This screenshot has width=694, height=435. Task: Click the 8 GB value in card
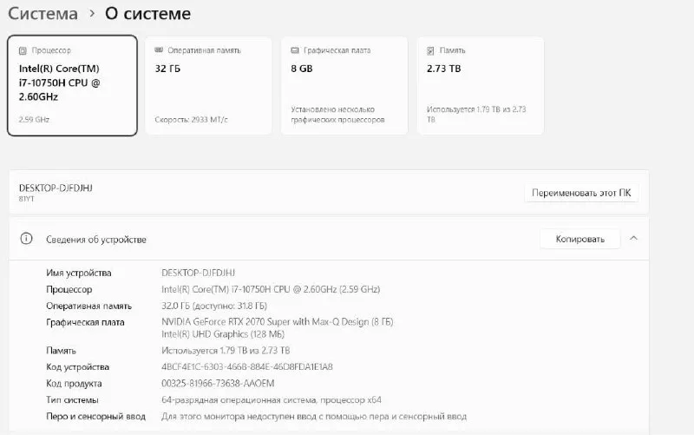302,69
